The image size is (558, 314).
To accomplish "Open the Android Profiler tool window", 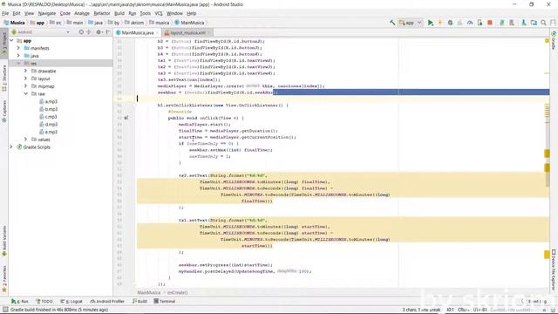I will (107, 301).
